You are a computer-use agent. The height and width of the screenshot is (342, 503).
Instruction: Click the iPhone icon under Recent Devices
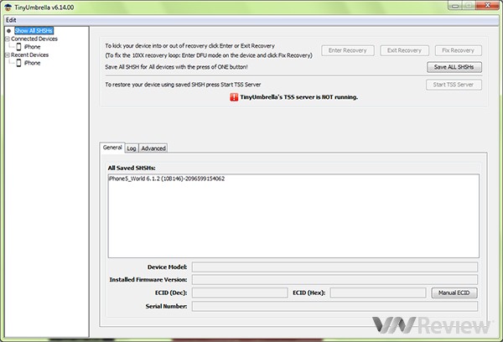18,63
